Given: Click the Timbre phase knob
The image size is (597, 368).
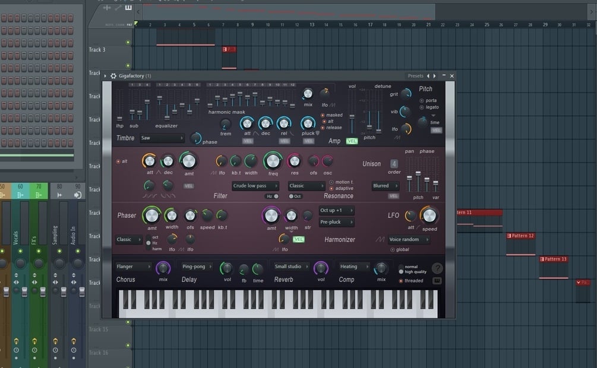Looking at the screenshot, I should 195,138.
